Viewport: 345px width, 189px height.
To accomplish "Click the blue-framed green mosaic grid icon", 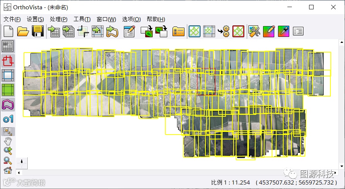I will 195,31.
